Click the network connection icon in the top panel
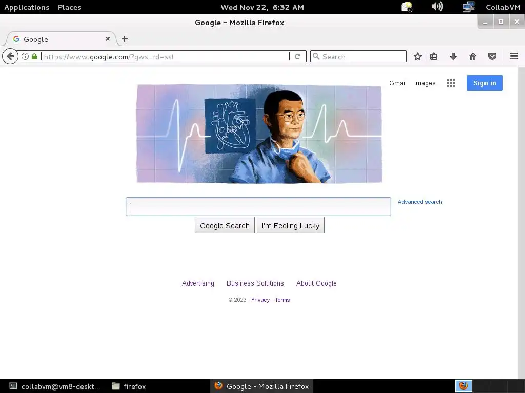Screen dimensions: 525x393 [468, 7]
